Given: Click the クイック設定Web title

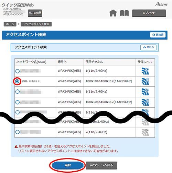Looking at the screenshot, I should 18,5.
